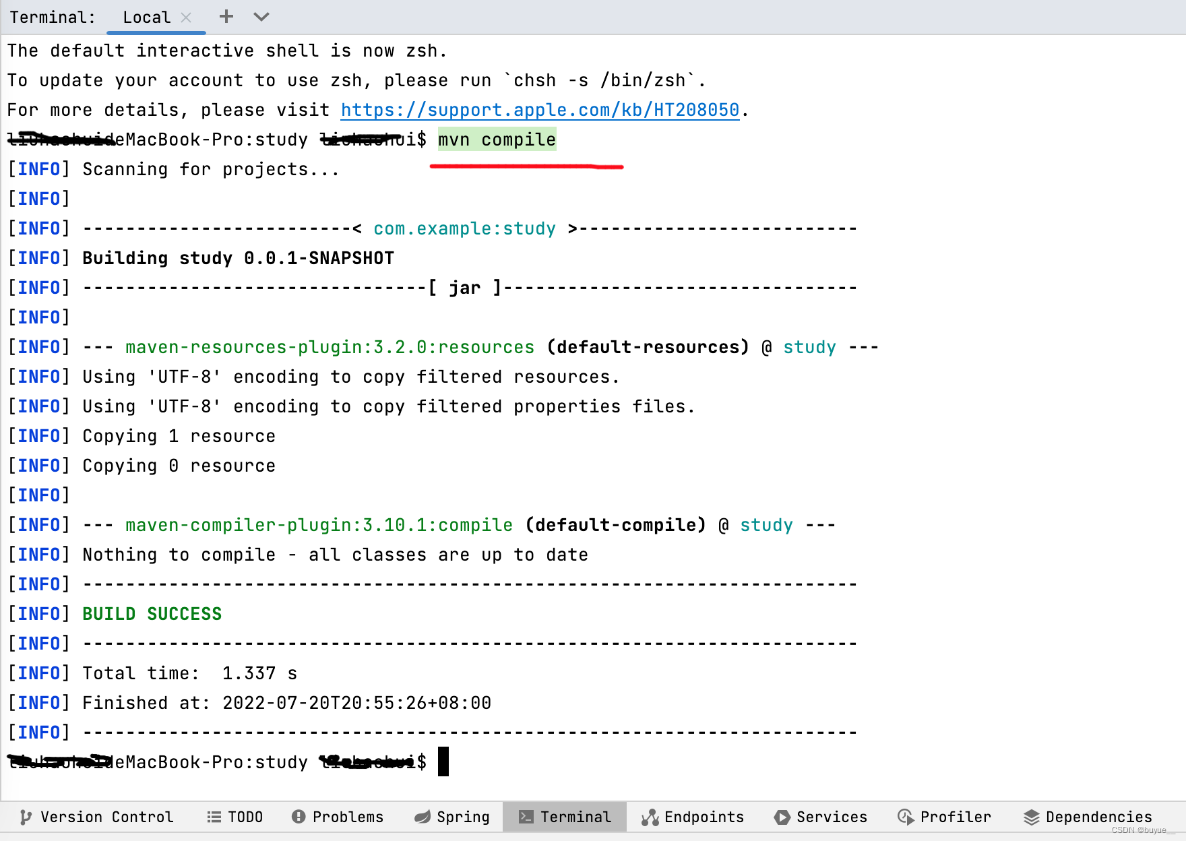Click the 'Finished at: 2022-07-20T20:55:26+08:00' line

pos(287,703)
